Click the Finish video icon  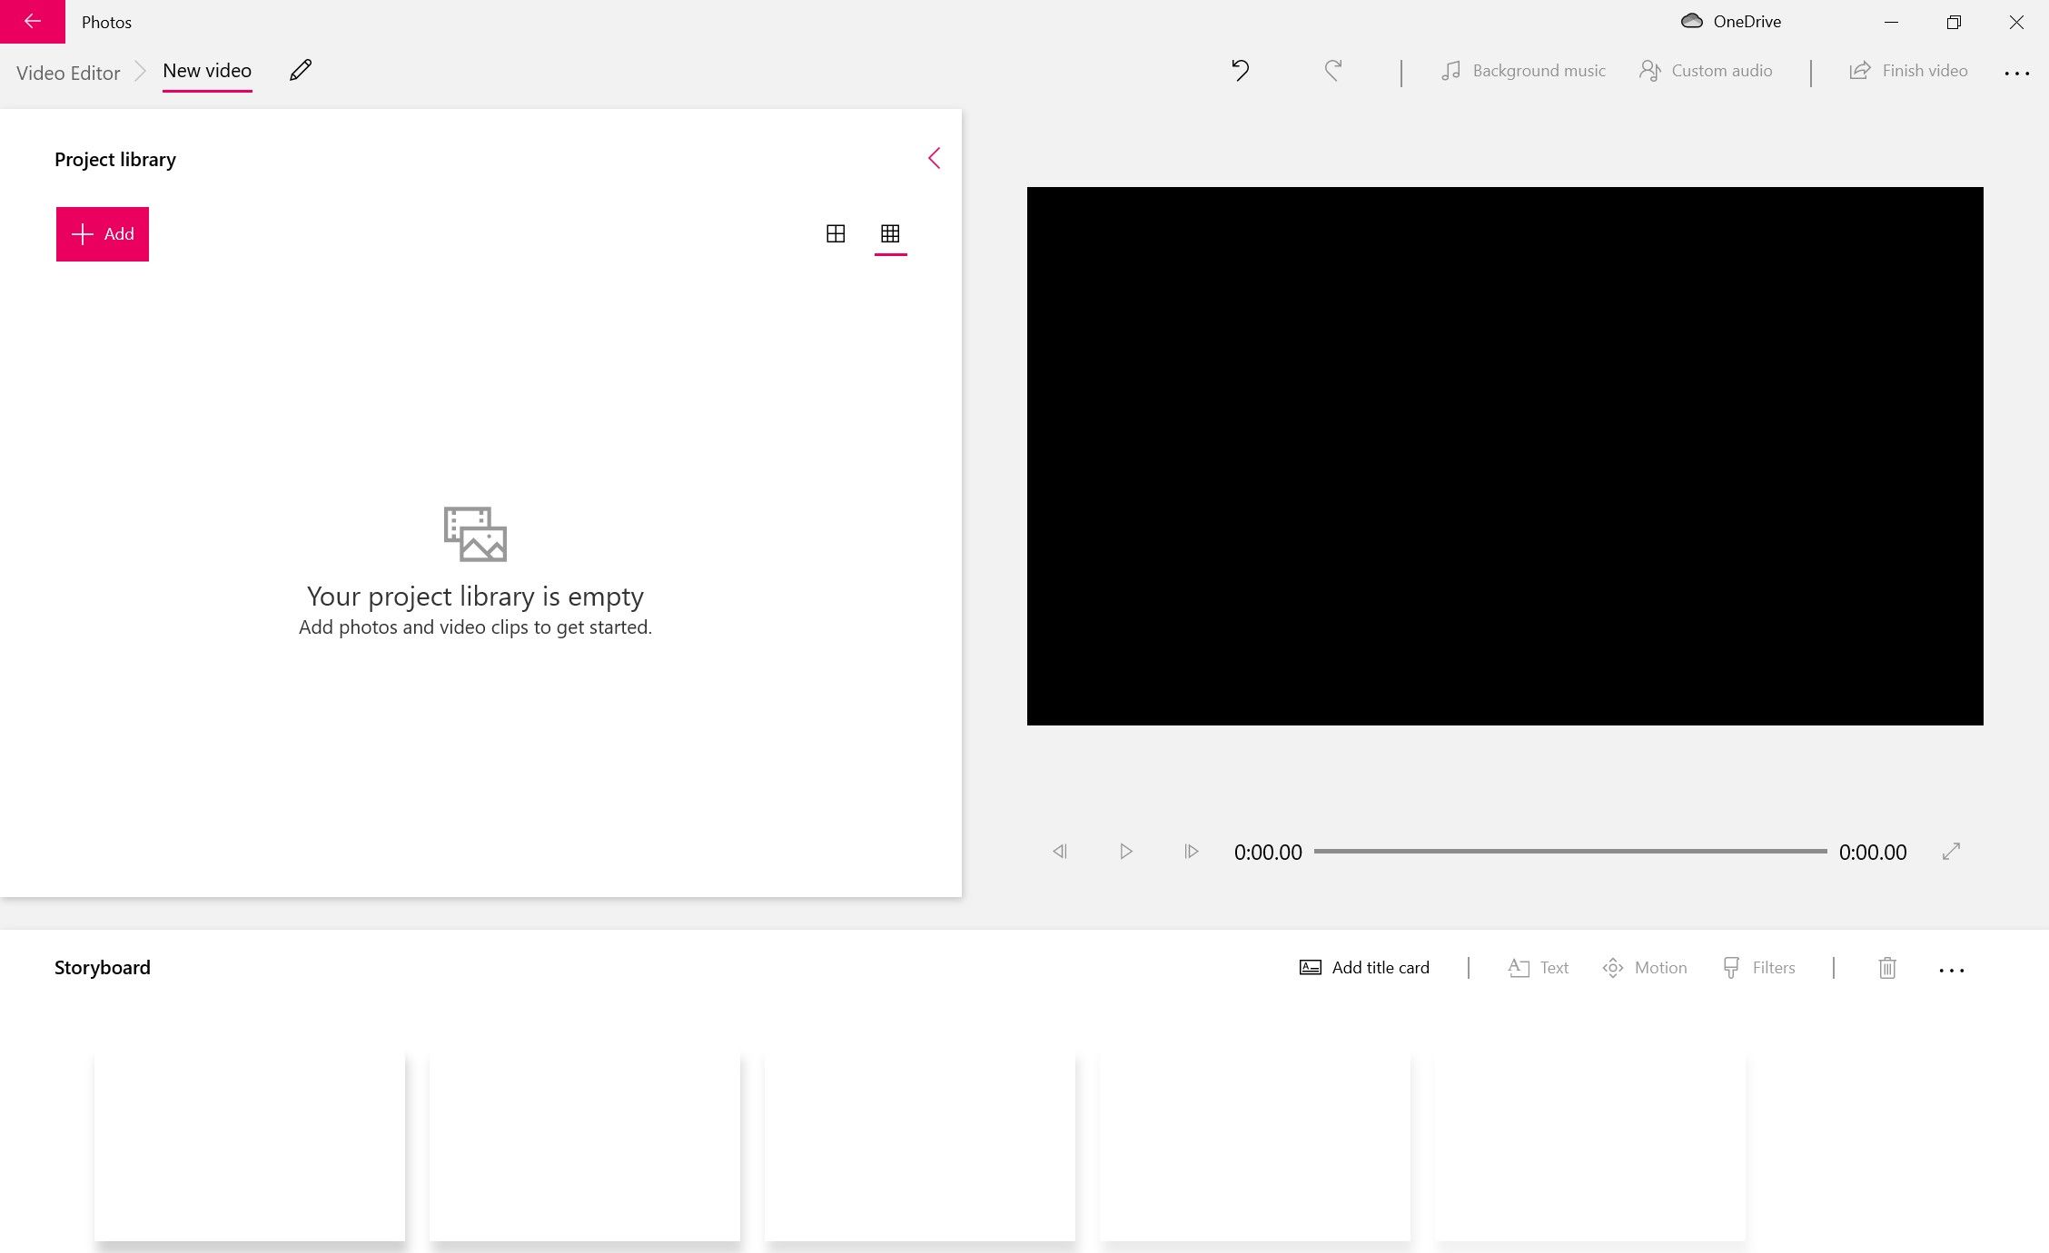tap(1857, 69)
